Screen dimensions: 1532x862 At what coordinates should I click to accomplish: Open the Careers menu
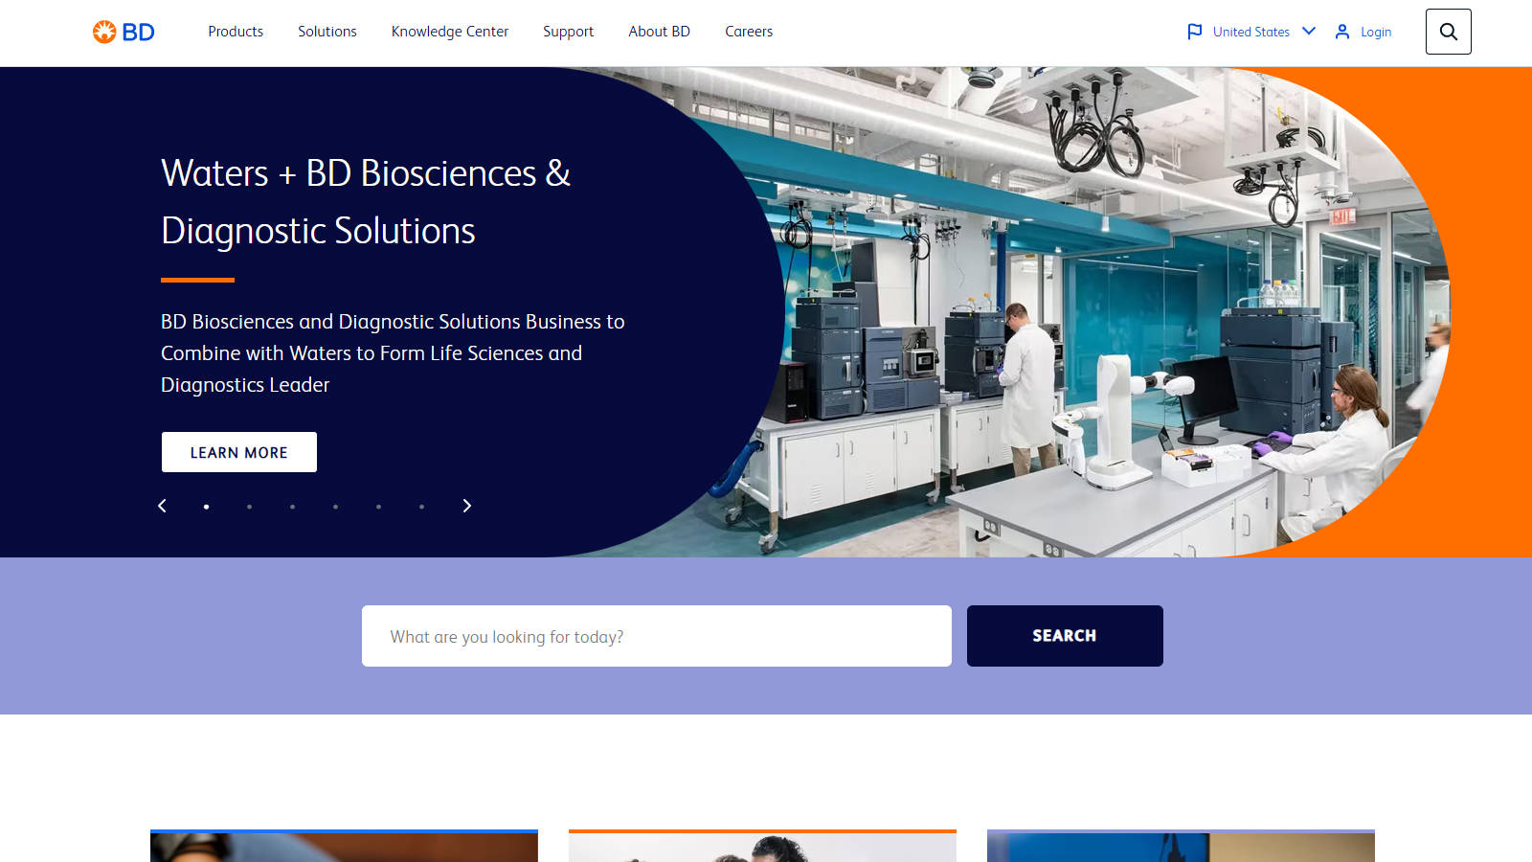tap(749, 32)
